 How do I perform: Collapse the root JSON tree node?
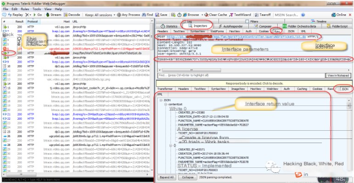(161, 100)
